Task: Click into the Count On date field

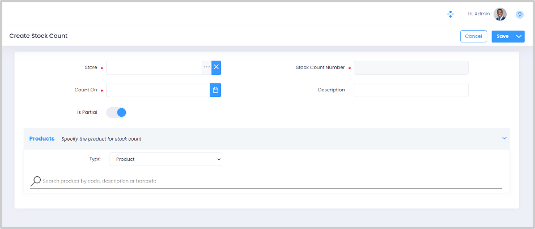Action: coord(158,90)
